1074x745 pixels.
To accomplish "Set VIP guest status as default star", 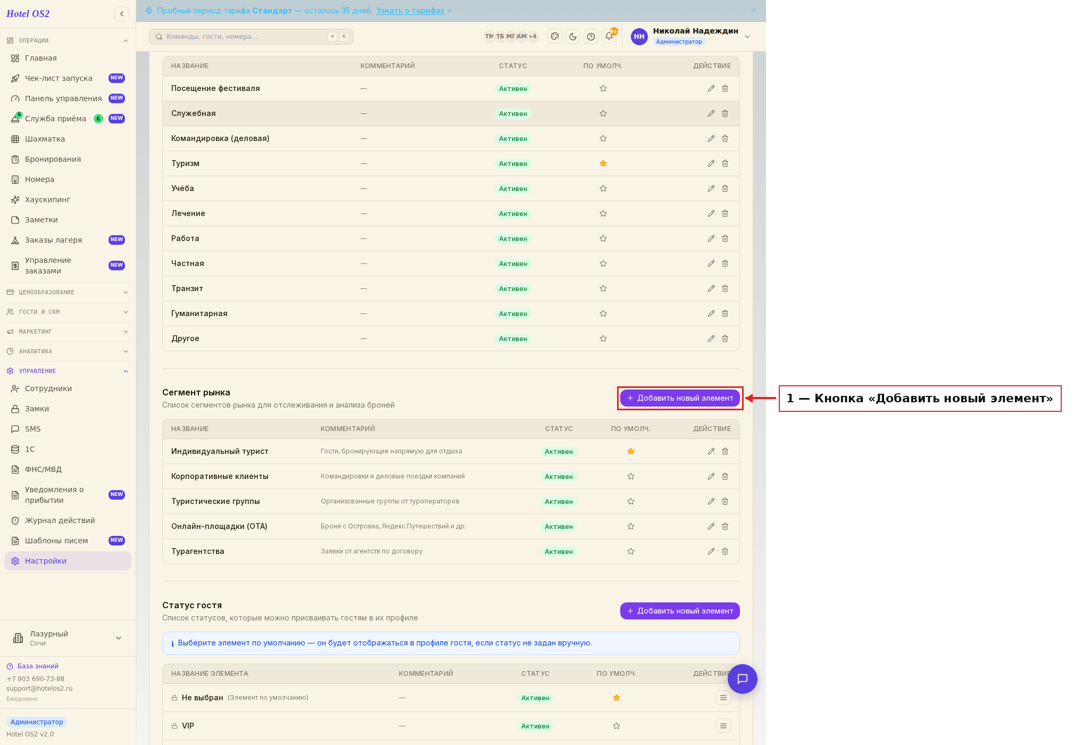I will click(617, 726).
